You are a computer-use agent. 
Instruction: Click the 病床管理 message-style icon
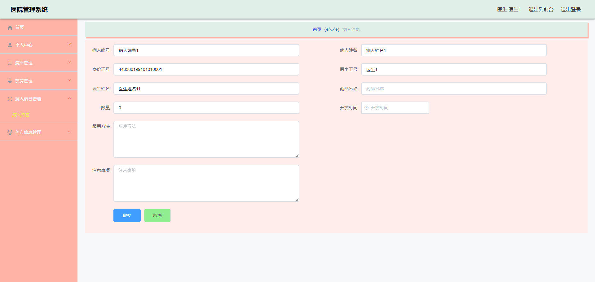coord(10,63)
